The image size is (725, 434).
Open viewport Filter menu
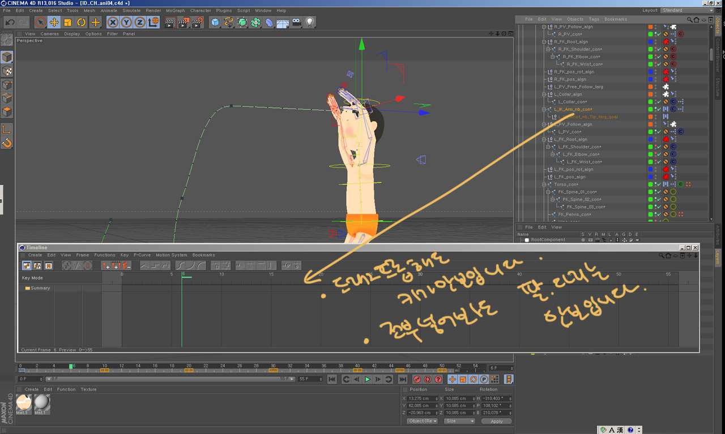[x=113, y=34]
